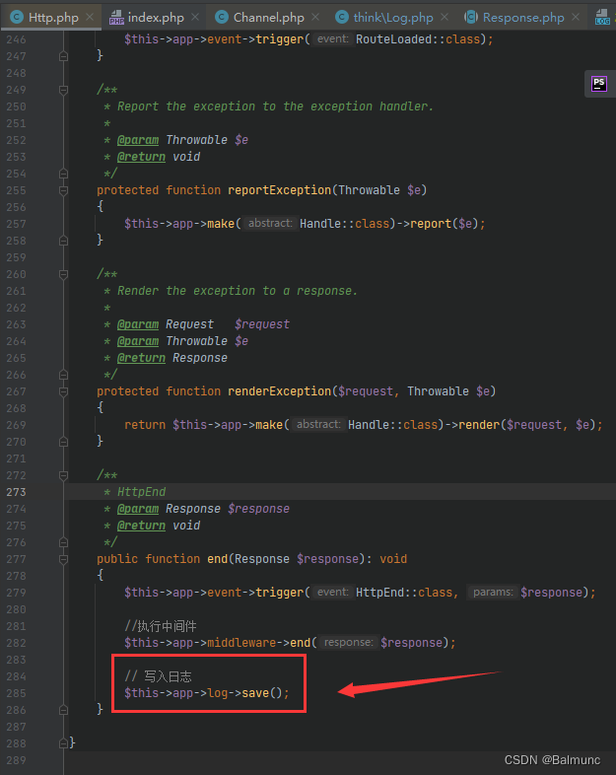
Task: Fold the renderException function at line 267
Action: tap(63, 391)
